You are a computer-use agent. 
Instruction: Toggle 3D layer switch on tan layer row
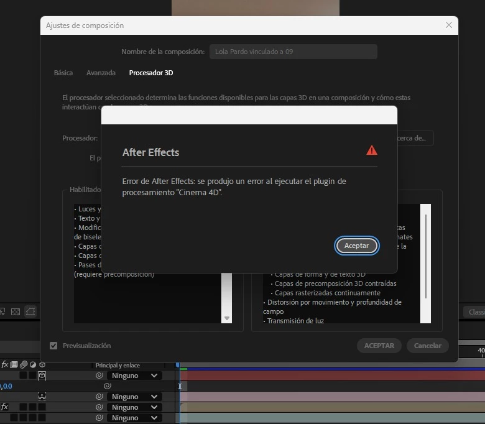click(x=42, y=407)
